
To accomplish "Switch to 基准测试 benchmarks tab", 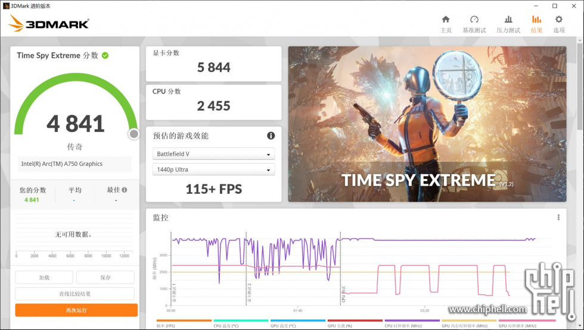I will click(x=474, y=24).
